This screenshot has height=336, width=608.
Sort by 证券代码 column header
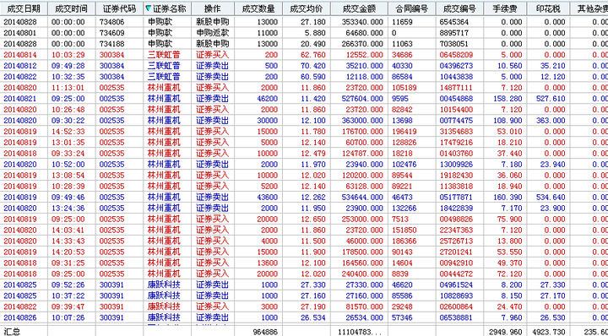[119, 8]
